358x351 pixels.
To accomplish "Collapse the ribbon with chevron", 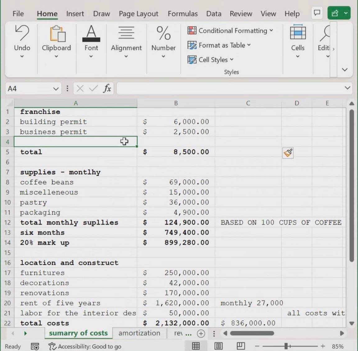I will (x=345, y=70).
